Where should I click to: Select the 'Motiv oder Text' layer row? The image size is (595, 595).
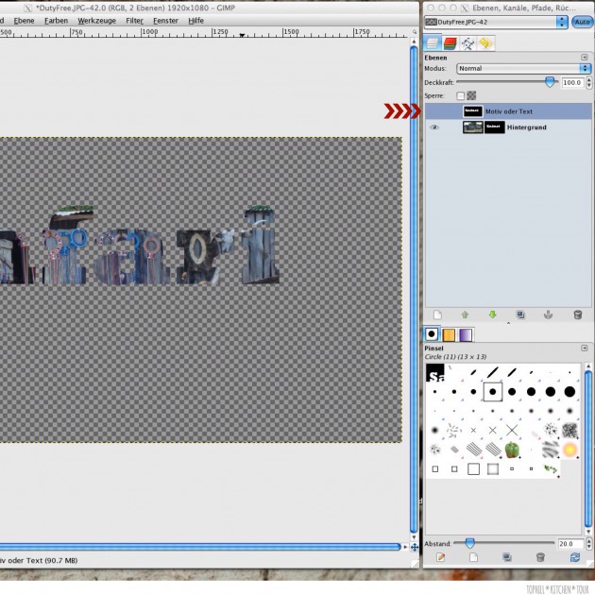[x=508, y=111]
